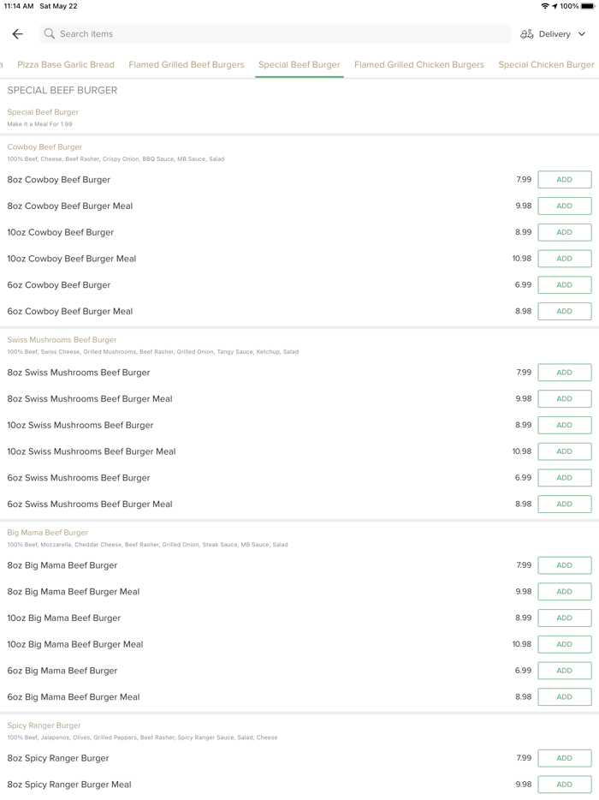Add 8oz Spicy Ranger Burger Meal
The image size is (599, 800).
[x=564, y=785]
